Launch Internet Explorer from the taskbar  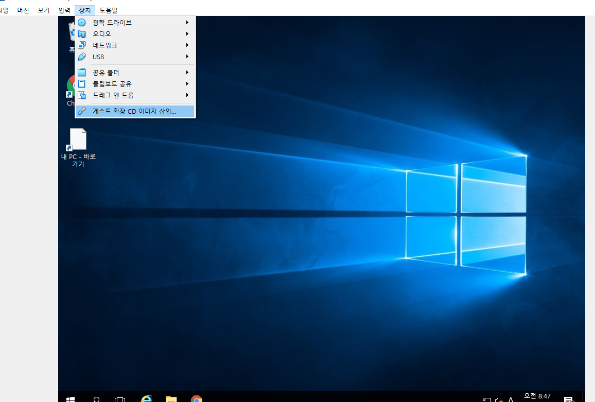tap(146, 398)
